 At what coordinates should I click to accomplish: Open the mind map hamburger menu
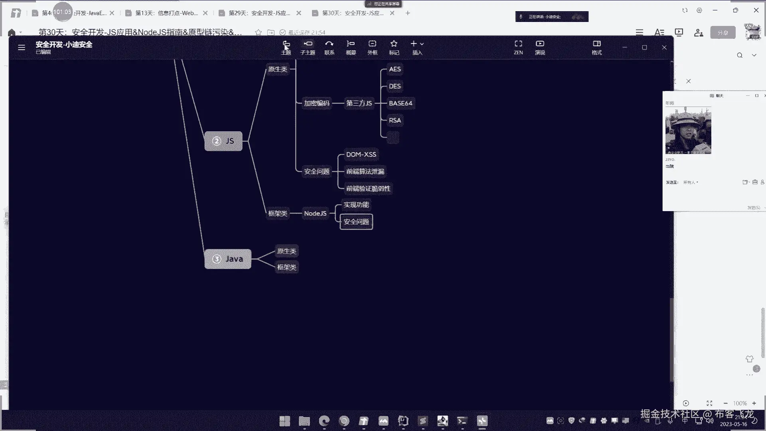(x=22, y=47)
